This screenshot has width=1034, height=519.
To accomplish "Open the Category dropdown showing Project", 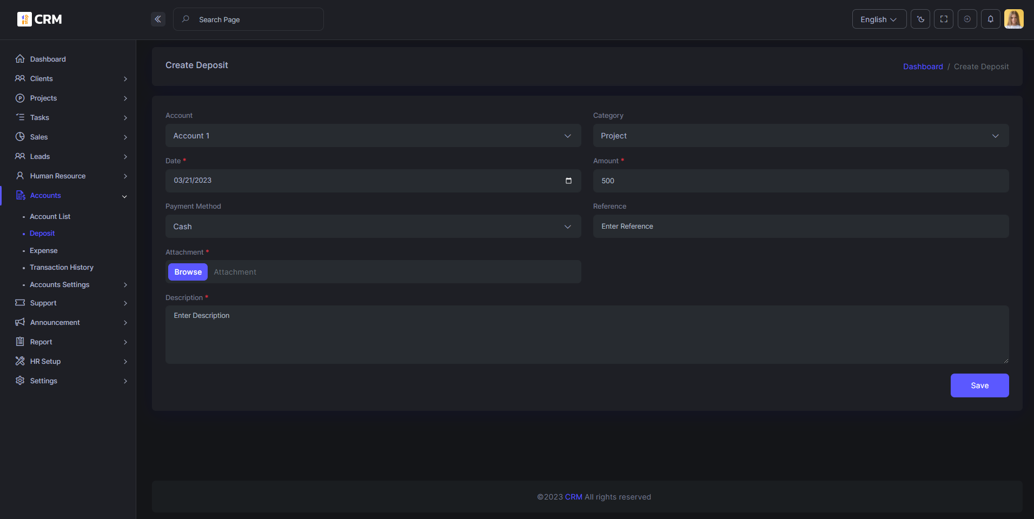I will (x=800, y=136).
